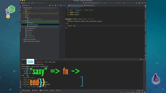Open the Project view dropdown
Viewport: 166px width, 93px height.
pos(26,5)
